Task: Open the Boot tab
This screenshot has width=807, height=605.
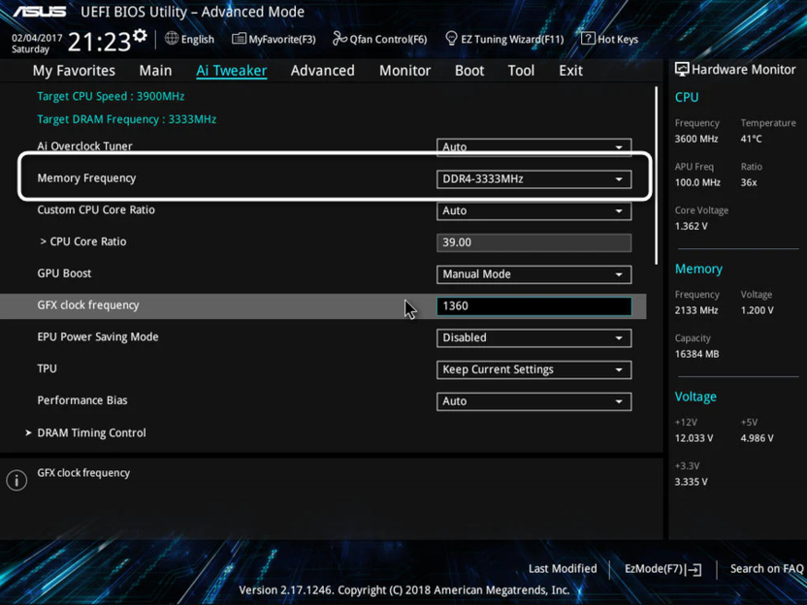Action: pos(469,71)
